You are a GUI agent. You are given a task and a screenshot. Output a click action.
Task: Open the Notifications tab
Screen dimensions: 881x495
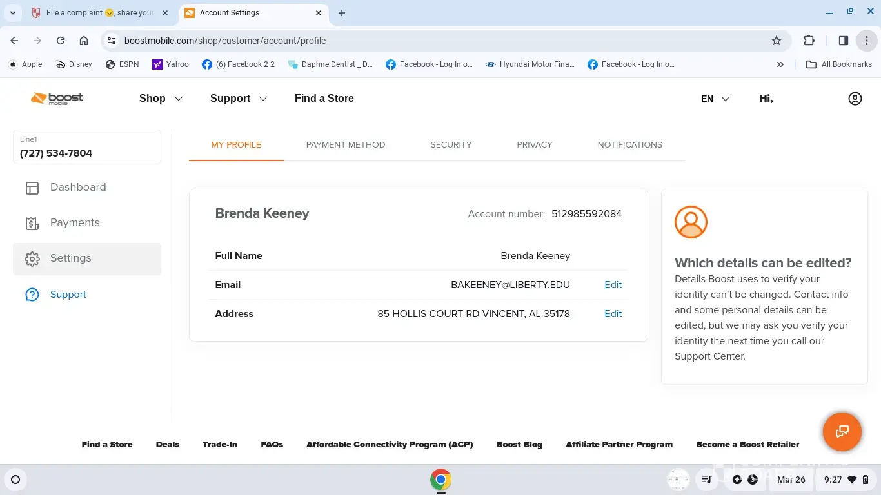tap(629, 145)
